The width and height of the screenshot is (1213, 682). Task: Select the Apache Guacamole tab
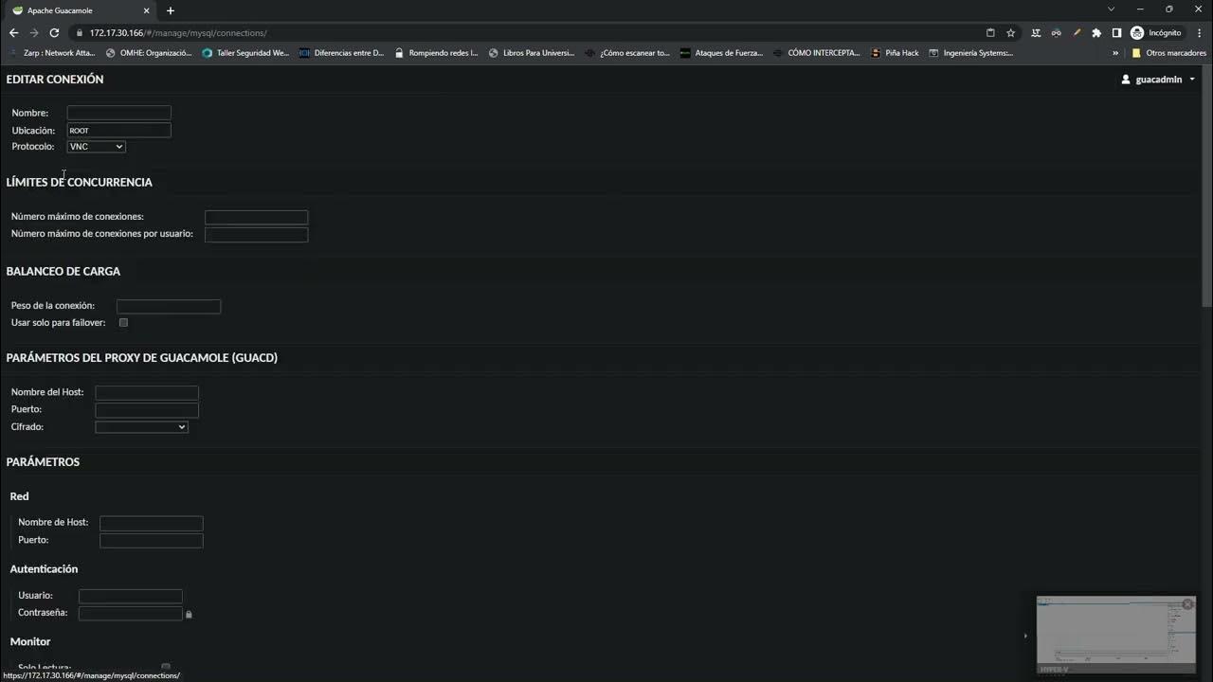point(80,10)
